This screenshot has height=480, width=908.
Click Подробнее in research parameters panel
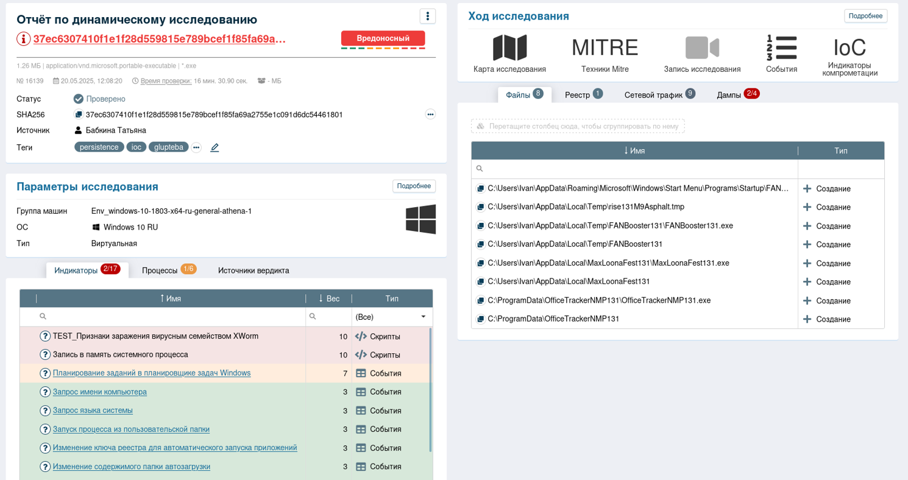[414, 186]
